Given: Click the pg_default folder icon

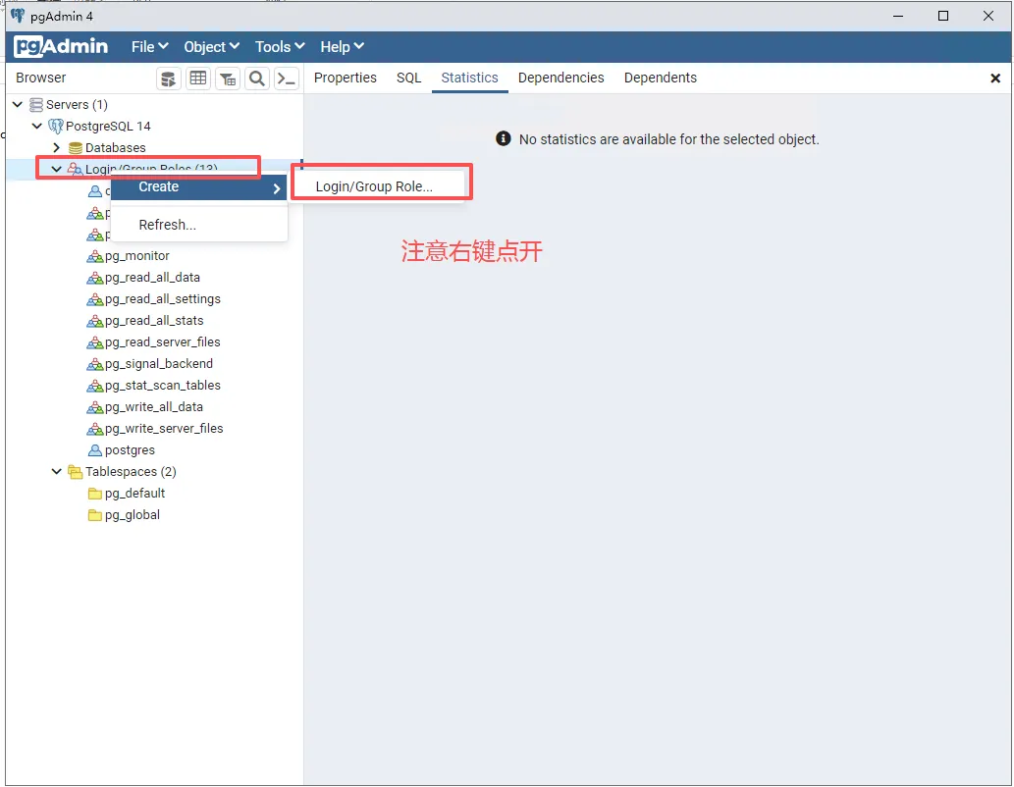Looking at the screenshot, I should click(95, 494).
